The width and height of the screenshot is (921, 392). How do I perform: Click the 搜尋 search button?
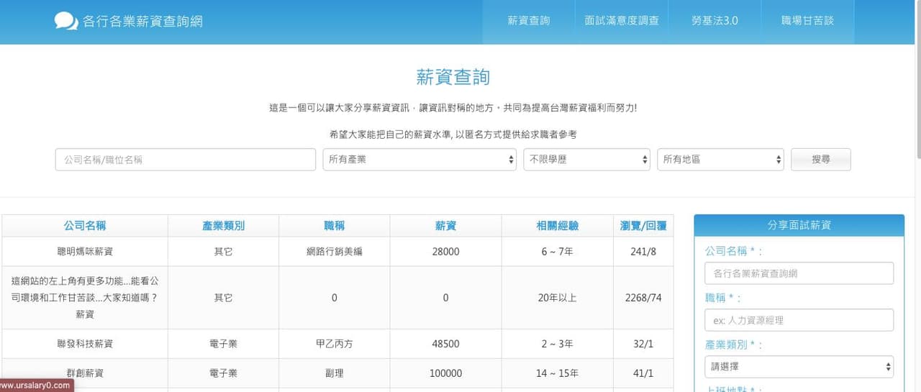pyautogui.click(x=821, y=160)
